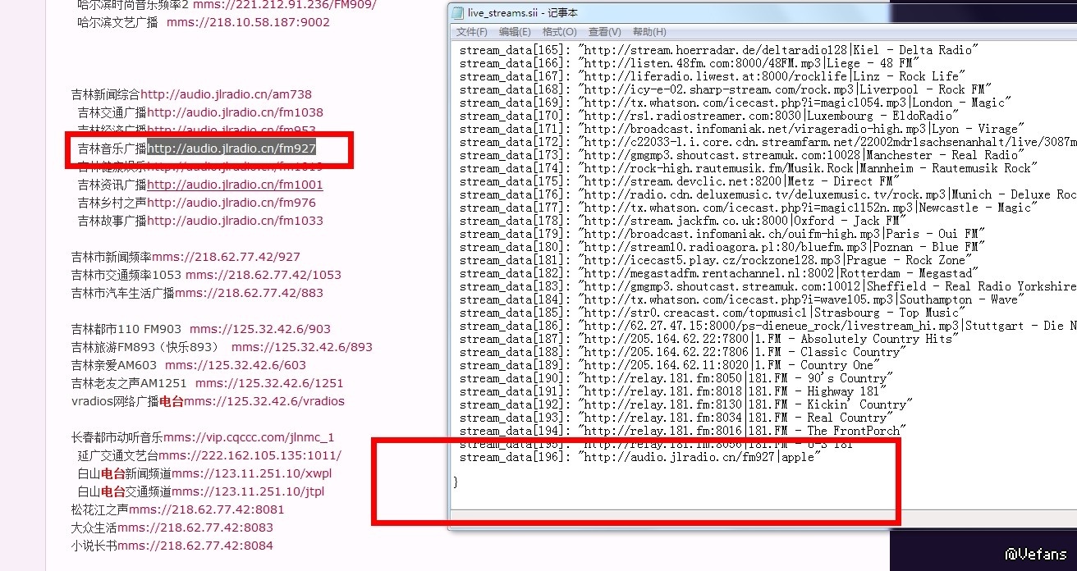
Task: Click the stream_data[165] Kiel - Delta Radio line
Action: (x=719, y=50)
